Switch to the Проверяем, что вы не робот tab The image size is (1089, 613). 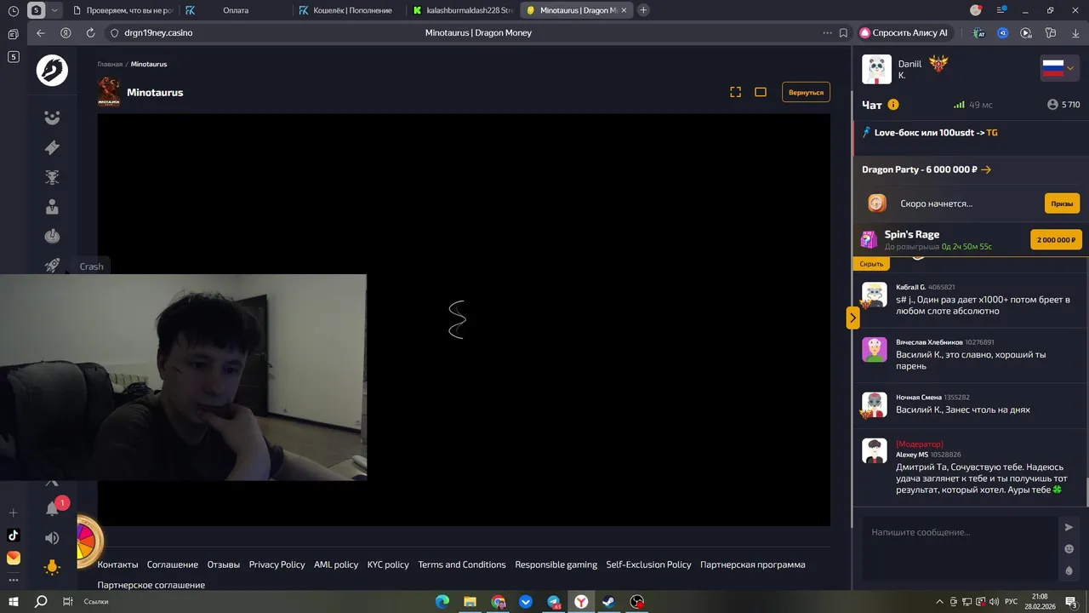pos(122,10)
